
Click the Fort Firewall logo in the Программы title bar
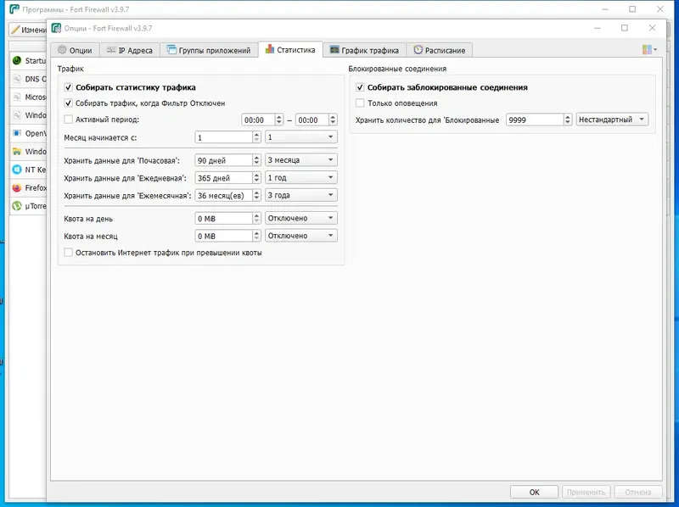tap(14, 9)
